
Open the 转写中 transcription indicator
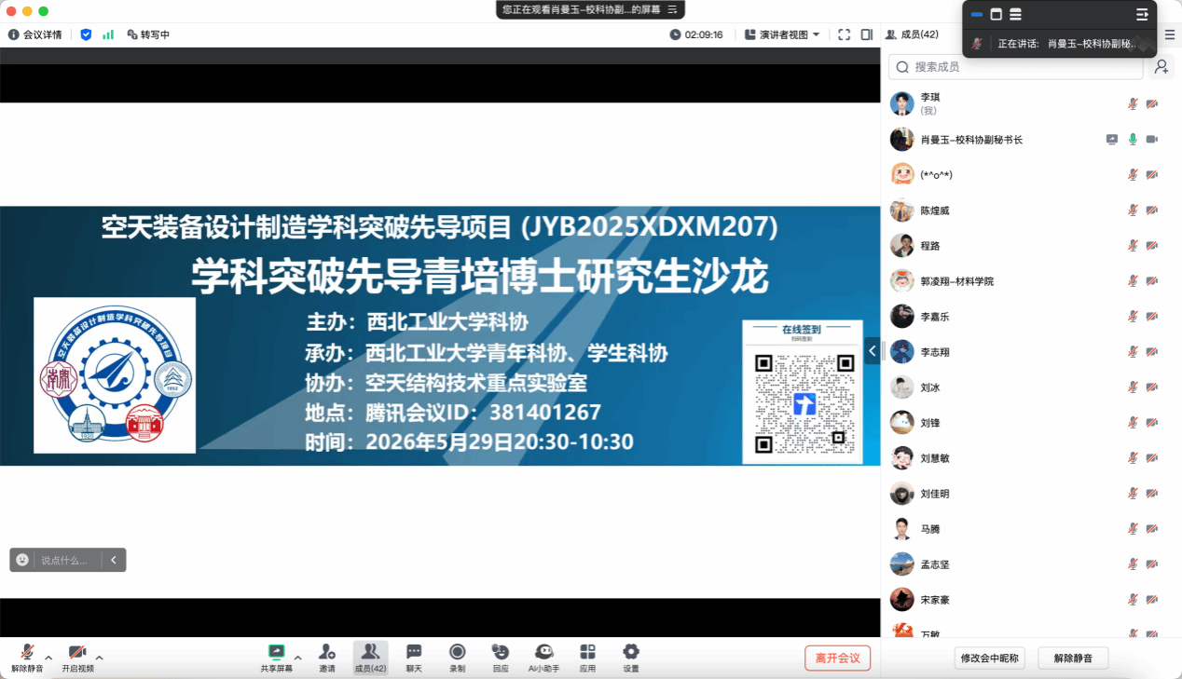point(148,34)
